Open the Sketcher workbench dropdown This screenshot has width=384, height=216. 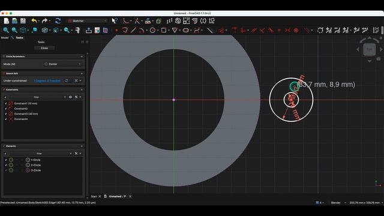point(87,21)
